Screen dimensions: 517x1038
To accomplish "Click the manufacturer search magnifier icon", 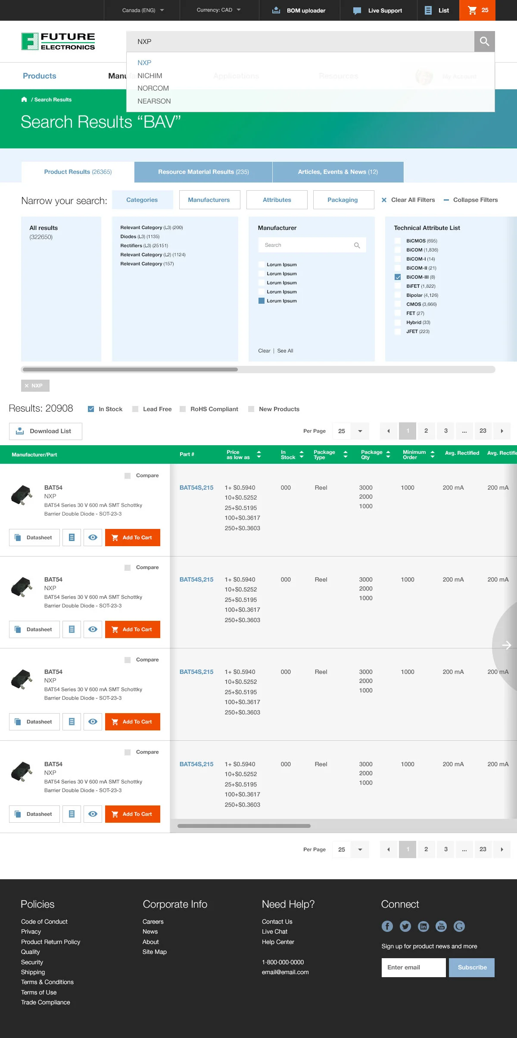I will click(x=357, y=245).
